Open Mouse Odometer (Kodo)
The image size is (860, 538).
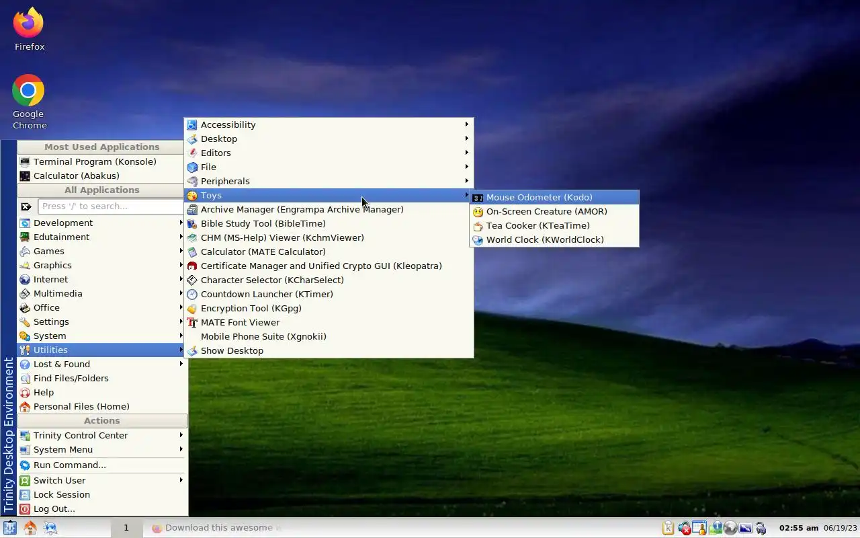[x=554, y=197]
